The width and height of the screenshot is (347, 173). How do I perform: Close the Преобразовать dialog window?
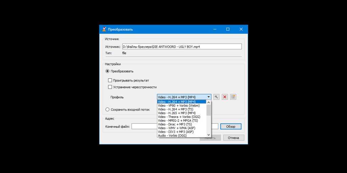[x=241, y=29]
